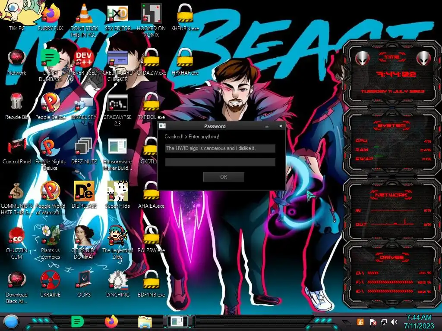Viewport: 442px width, 331px height.
Task: Click the empty second password field
Action: [220, 162]
